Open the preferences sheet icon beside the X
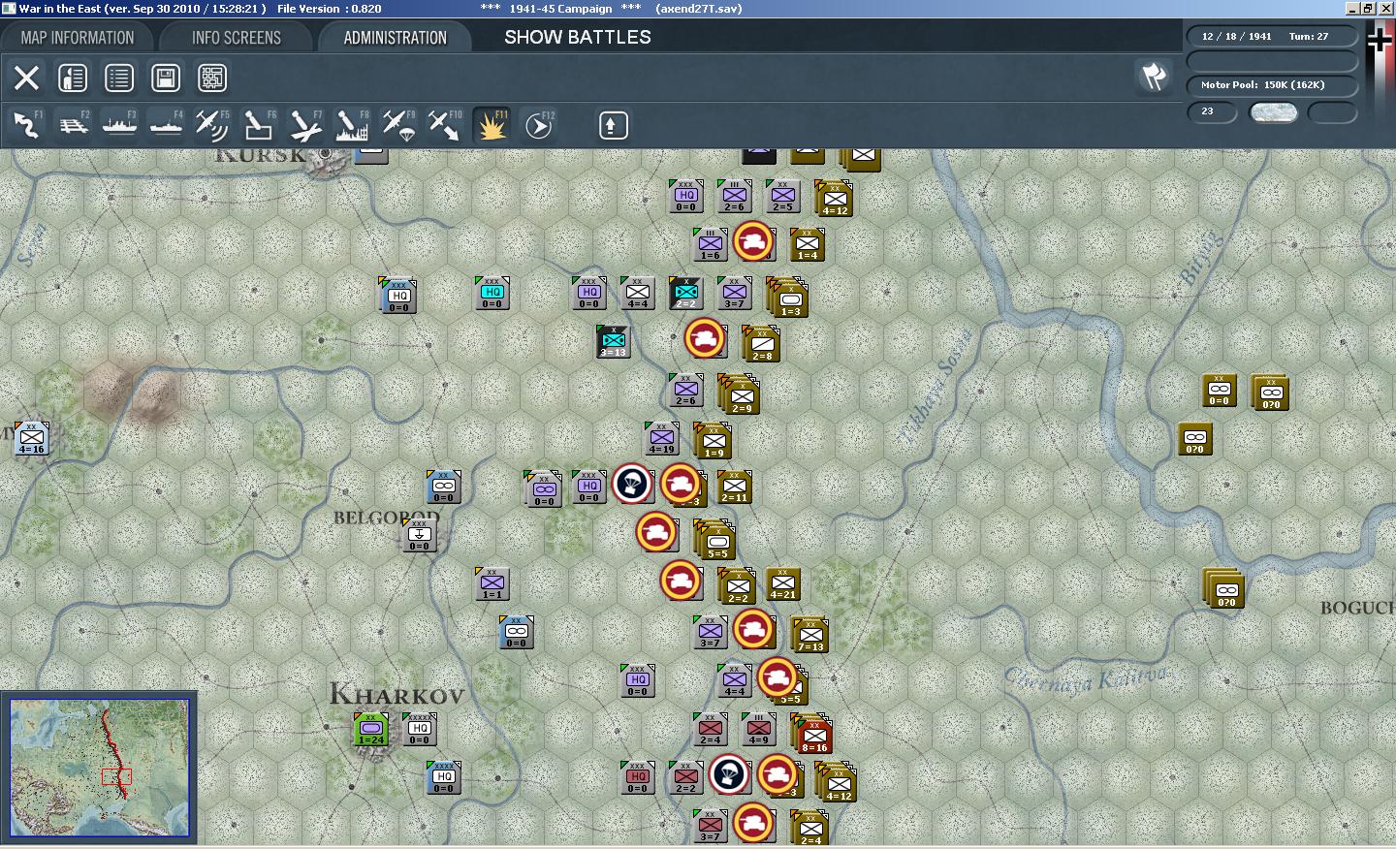 (73, 78)
